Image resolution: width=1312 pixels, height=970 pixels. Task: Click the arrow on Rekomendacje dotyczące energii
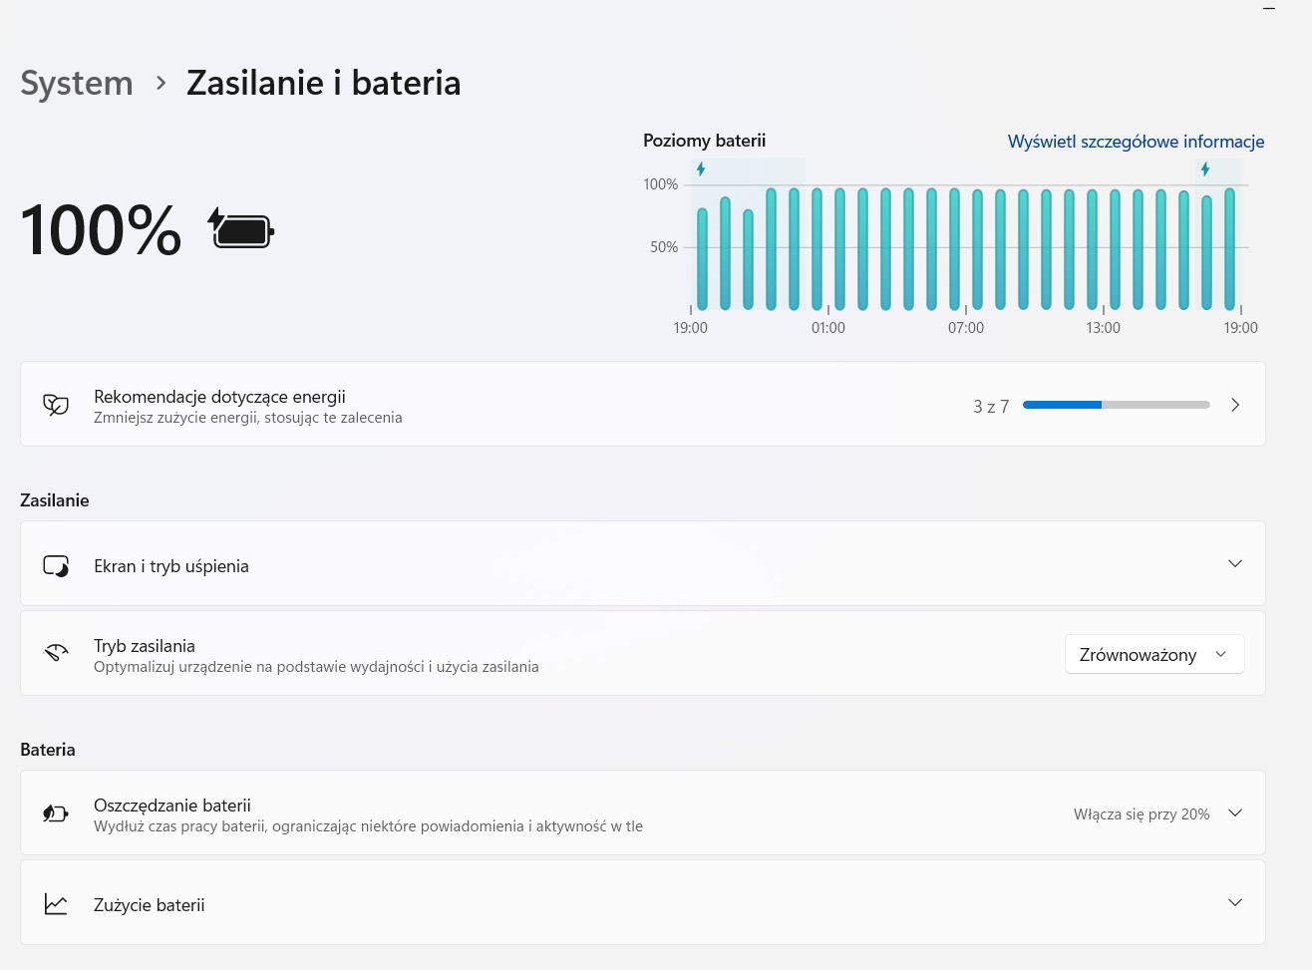[x=1235, y=405]
